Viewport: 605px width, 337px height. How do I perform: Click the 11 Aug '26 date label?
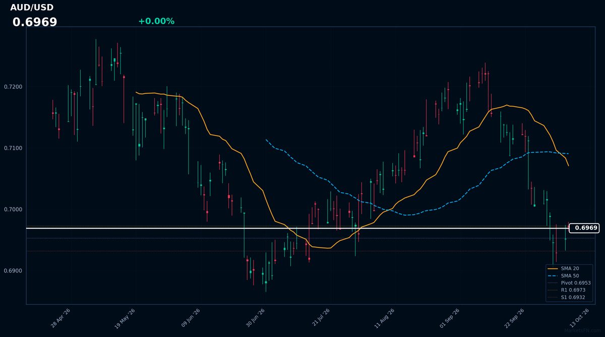(385, 318)
